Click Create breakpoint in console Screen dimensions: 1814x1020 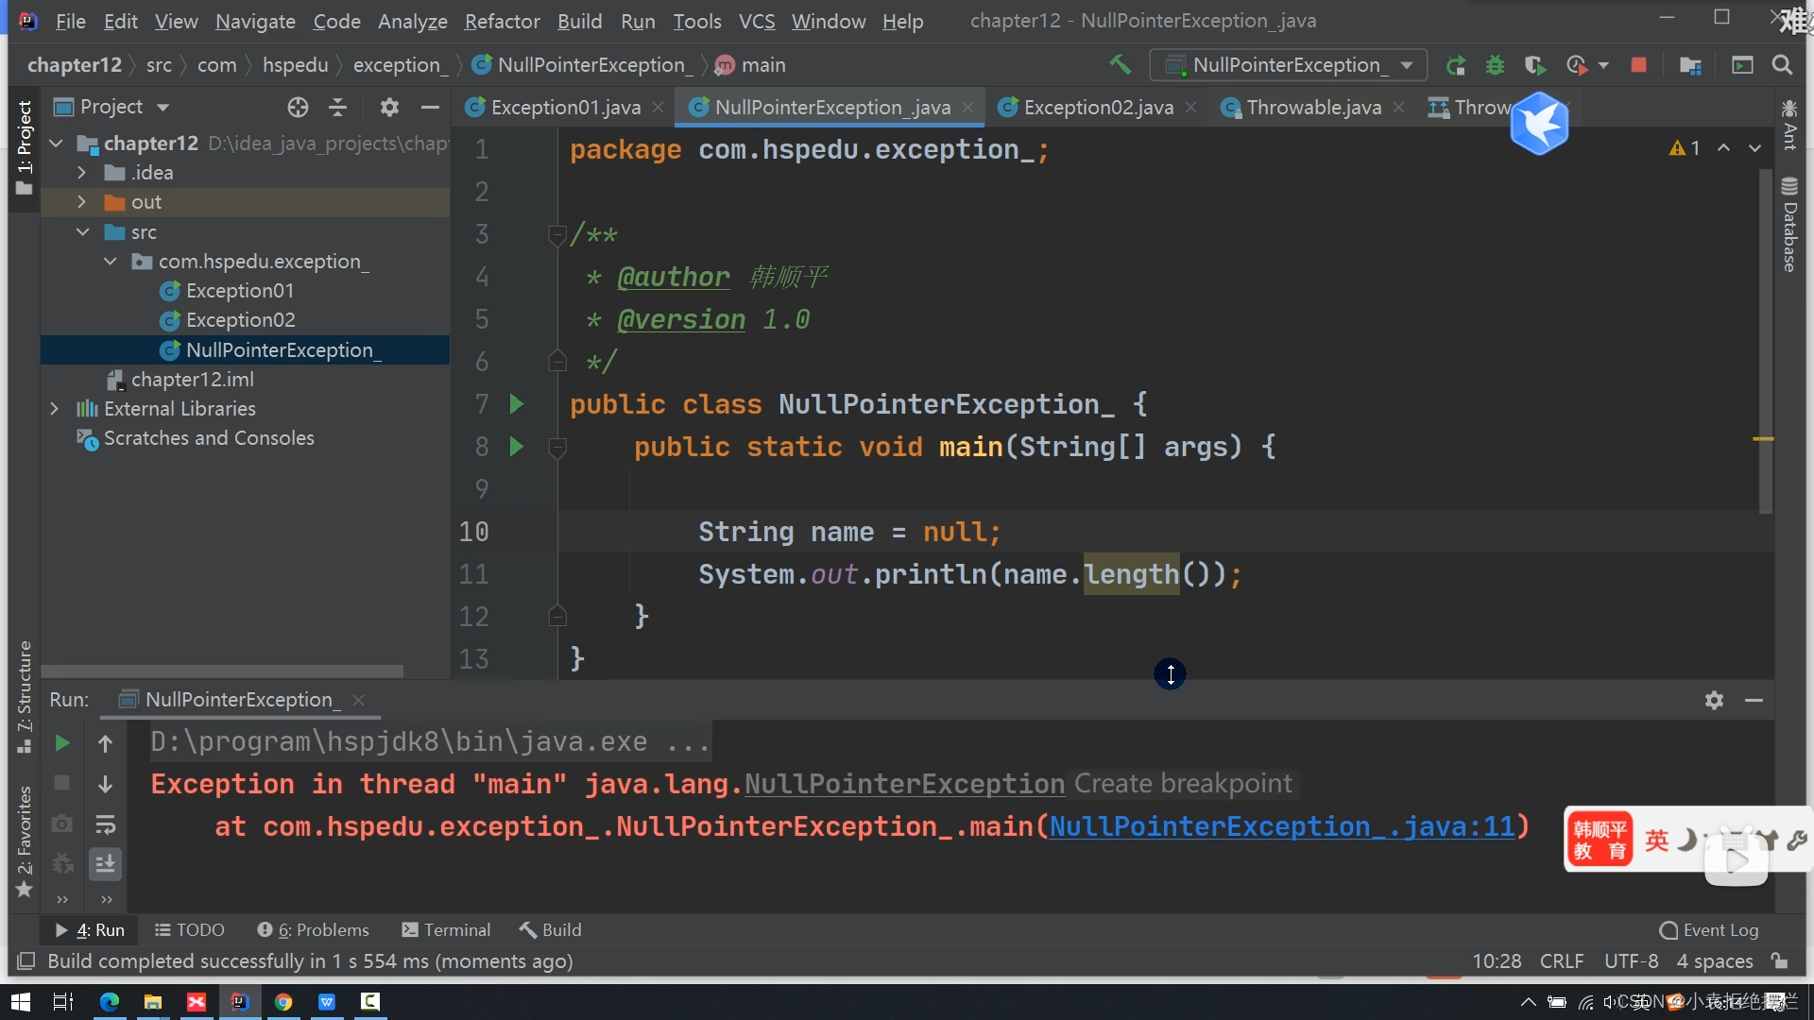[x=1183, y=784]
